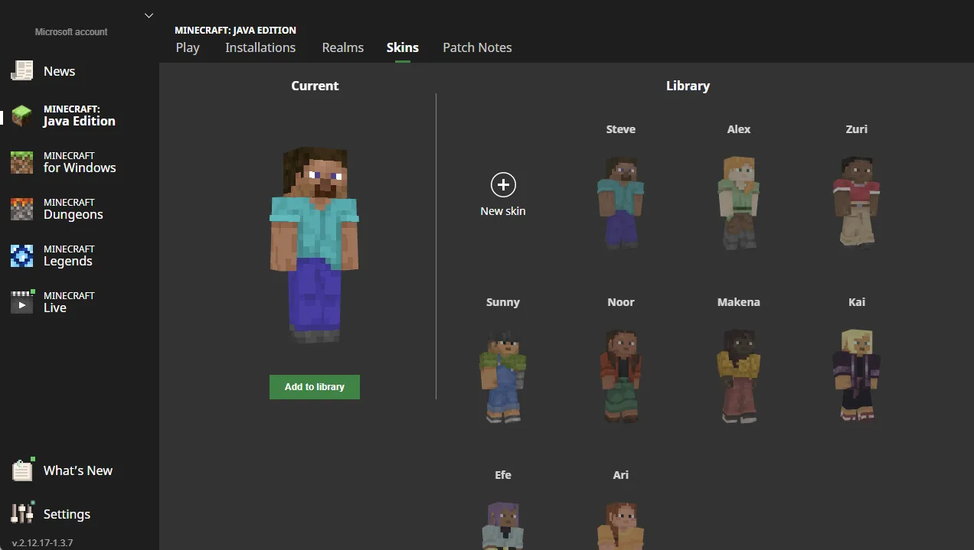Click the Add to library button
974x550 pixels.
point(315,387)
